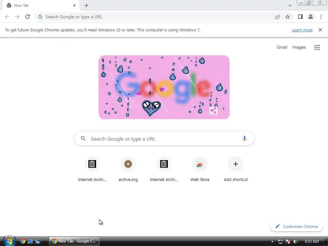
Task: Start voice search with microphone icon
Action: 244,138
